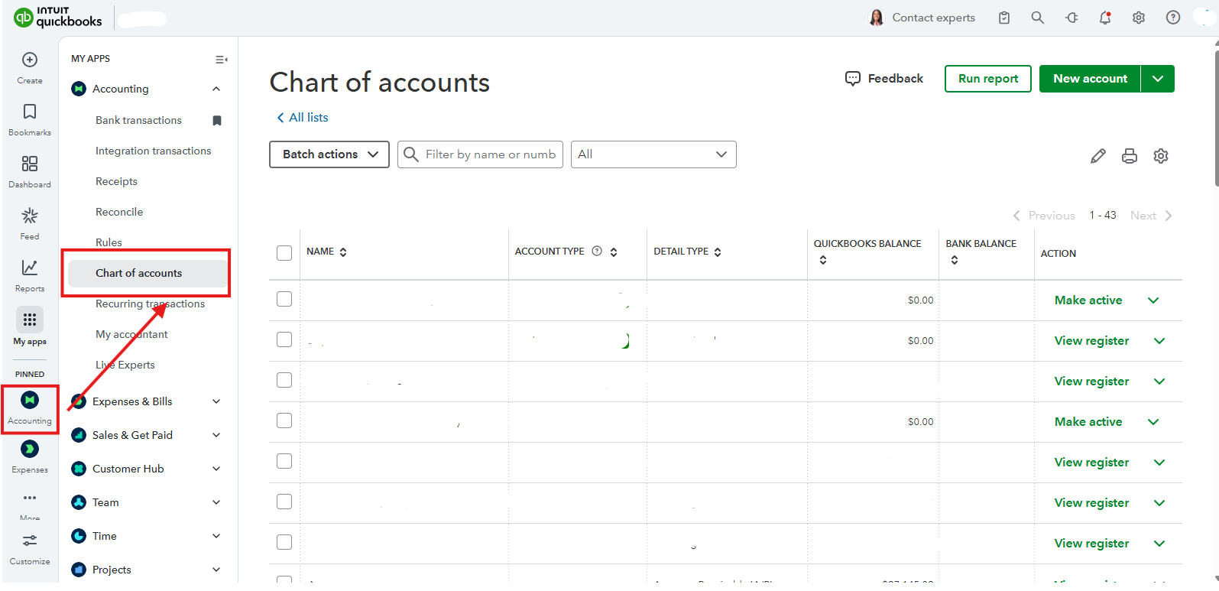Click the filter by name search field
1219x591 pixels.
[x=490, y=154]
